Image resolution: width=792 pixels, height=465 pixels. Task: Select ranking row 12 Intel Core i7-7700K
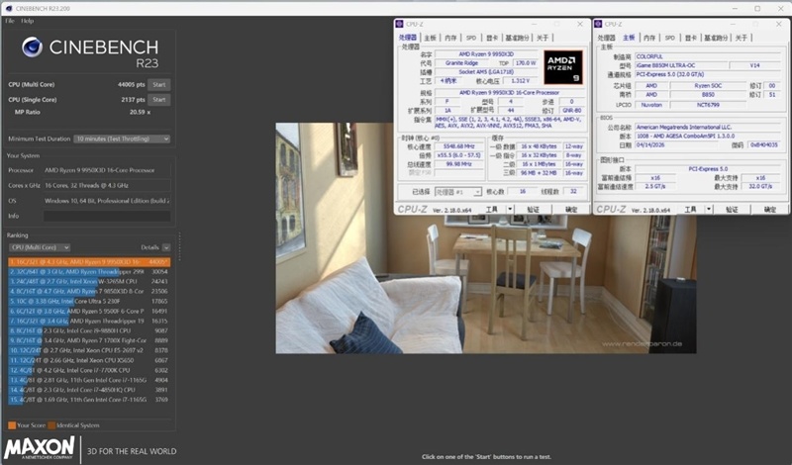(x=89, y=370)
